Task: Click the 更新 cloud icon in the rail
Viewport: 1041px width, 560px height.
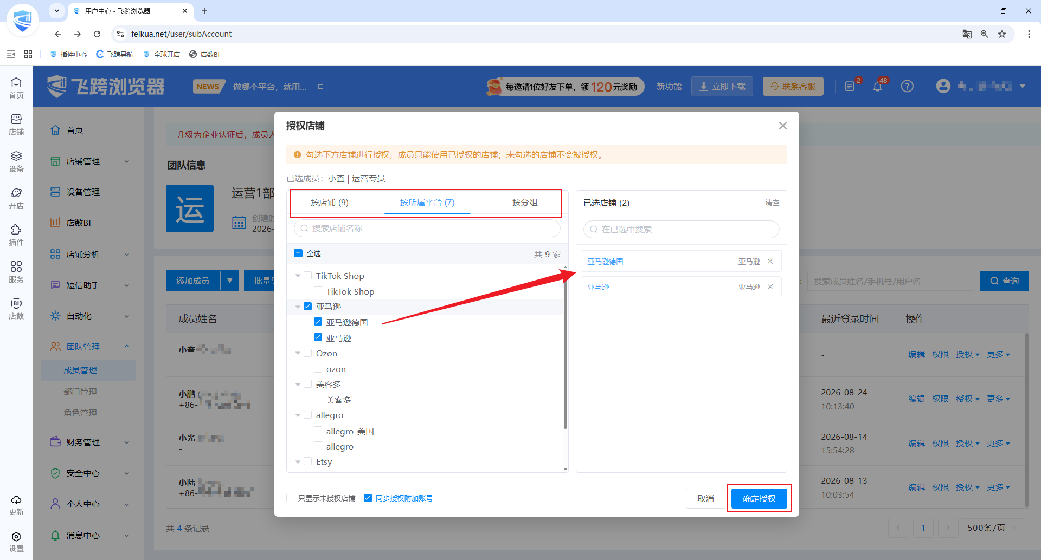Action: click(x=16, y=505)
